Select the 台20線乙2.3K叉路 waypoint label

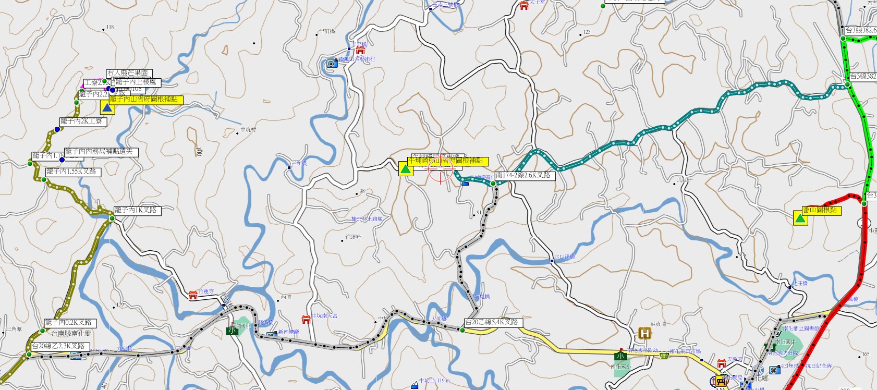click(59, 346)
